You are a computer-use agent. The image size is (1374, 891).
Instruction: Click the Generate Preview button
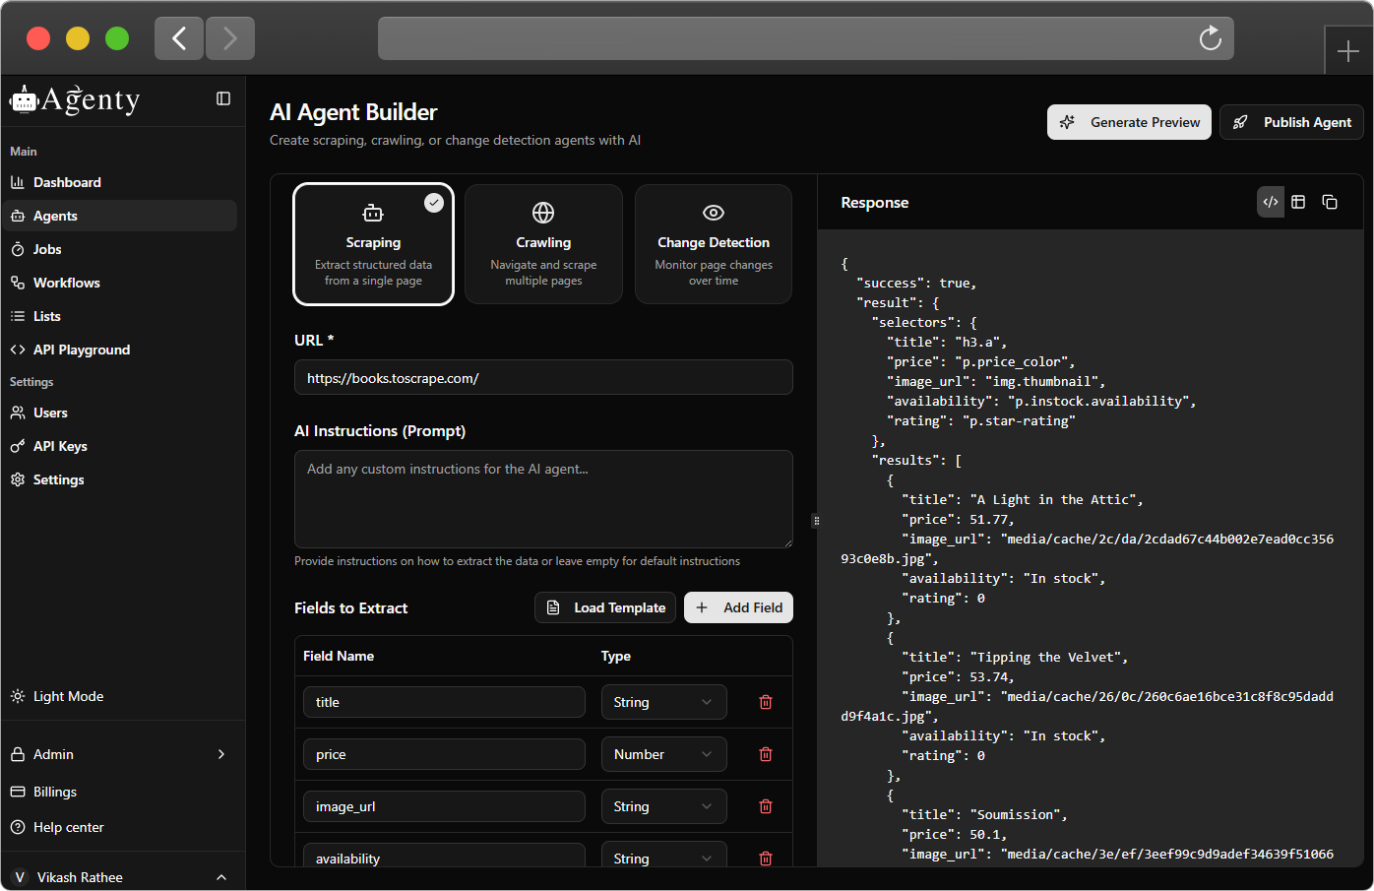pos(1129,122)
